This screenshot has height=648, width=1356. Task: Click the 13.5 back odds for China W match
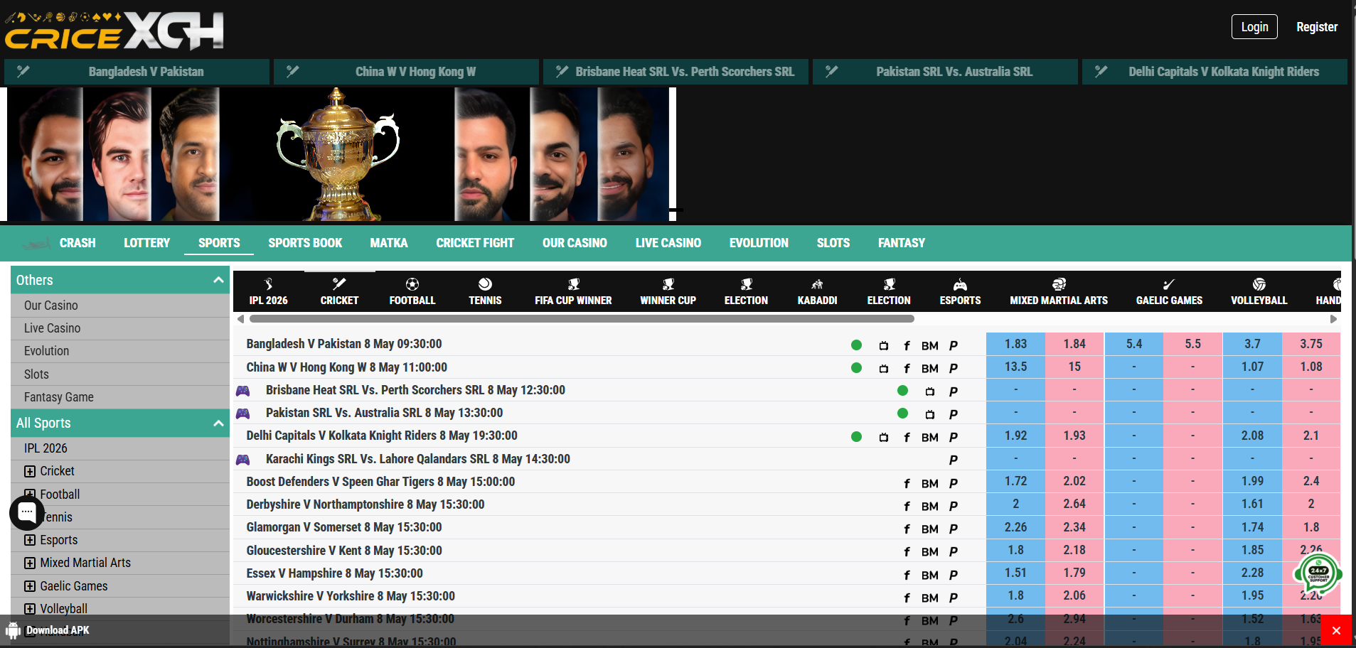pyautogui.click(x=1015, y=367)
